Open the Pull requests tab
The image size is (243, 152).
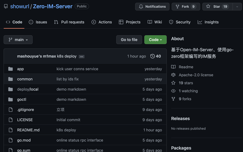pyautogui.click(x=69, y=22)
